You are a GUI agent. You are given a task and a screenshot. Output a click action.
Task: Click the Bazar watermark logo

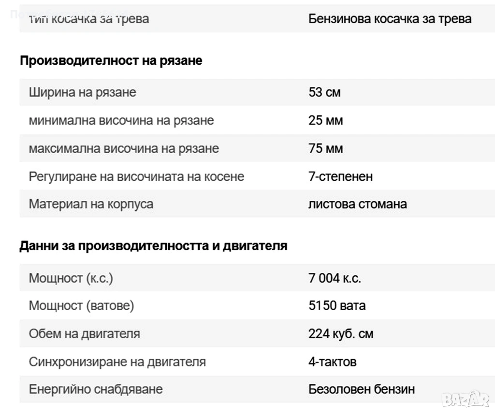point(465,399)
